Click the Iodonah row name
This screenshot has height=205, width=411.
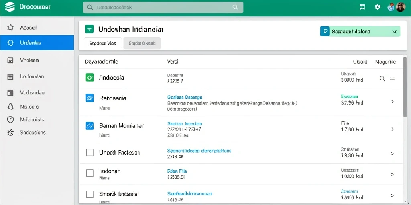pos(110,171)
